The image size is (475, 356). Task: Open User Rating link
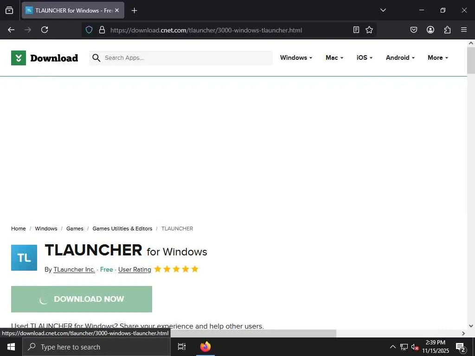[x=135, y=269]
